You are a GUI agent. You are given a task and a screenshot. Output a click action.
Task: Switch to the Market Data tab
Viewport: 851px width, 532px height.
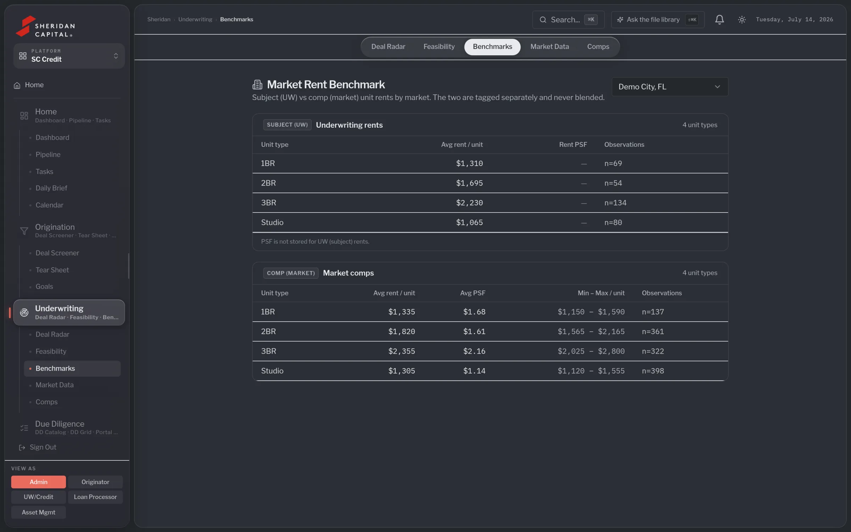coord(549,47)
